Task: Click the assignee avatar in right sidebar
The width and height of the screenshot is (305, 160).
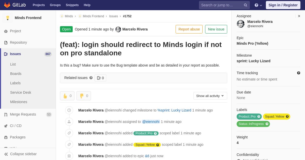Action: click(x=241, y=24)
